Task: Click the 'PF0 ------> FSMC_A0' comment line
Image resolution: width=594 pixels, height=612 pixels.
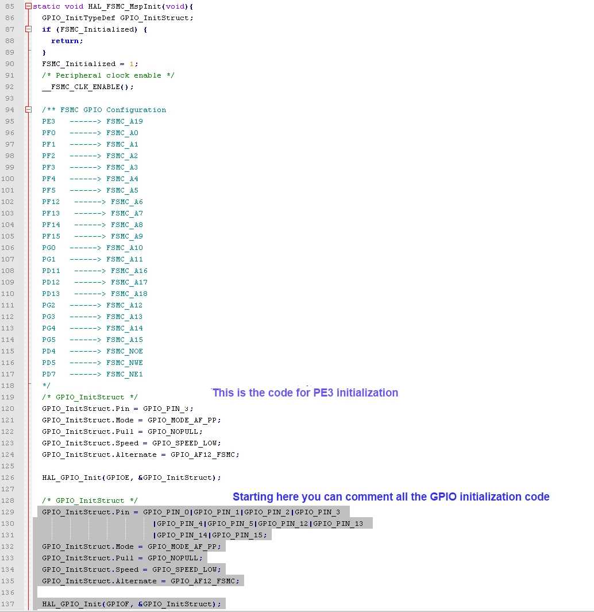Action: point(90,133)
